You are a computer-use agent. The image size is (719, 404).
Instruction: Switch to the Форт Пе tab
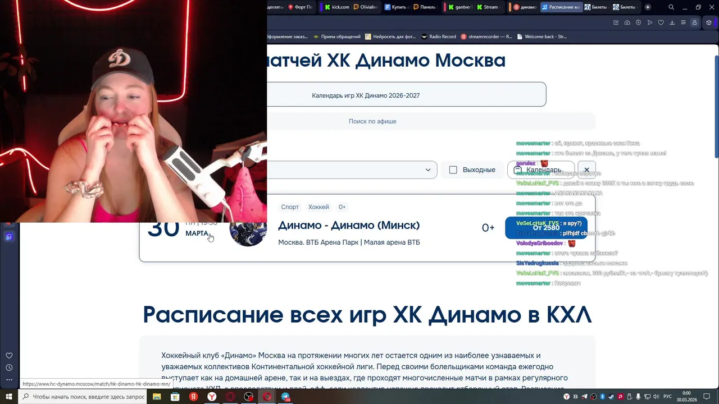tap(300, 7)
